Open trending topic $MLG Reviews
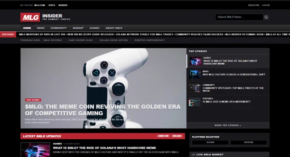Screen dimensions: 290x157 click(x=53, y=40)
